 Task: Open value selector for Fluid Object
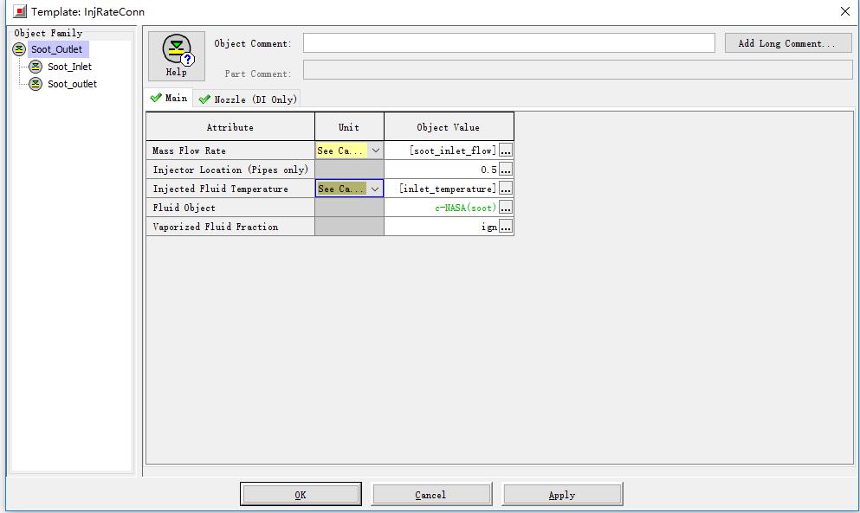(x=506, y=208)
